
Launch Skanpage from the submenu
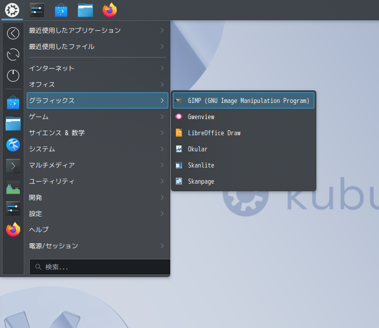point(244,181)
